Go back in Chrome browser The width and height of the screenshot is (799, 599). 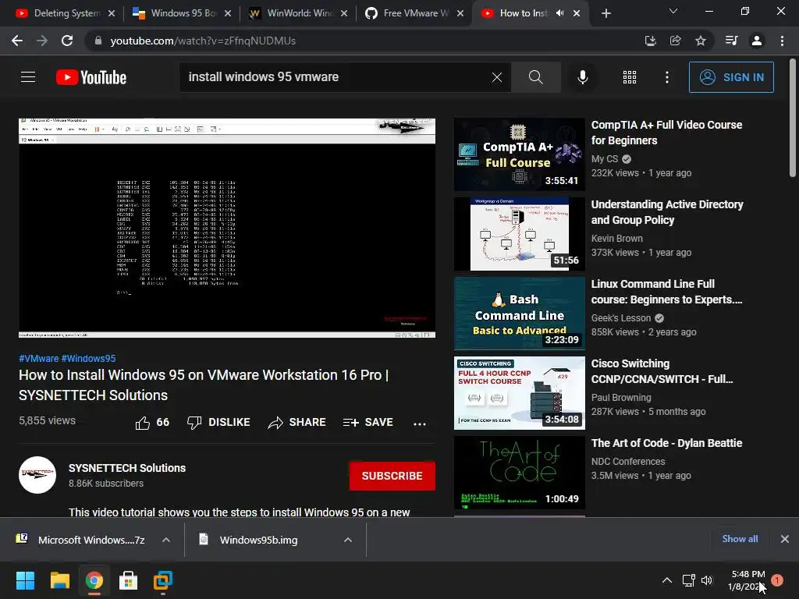17,41
